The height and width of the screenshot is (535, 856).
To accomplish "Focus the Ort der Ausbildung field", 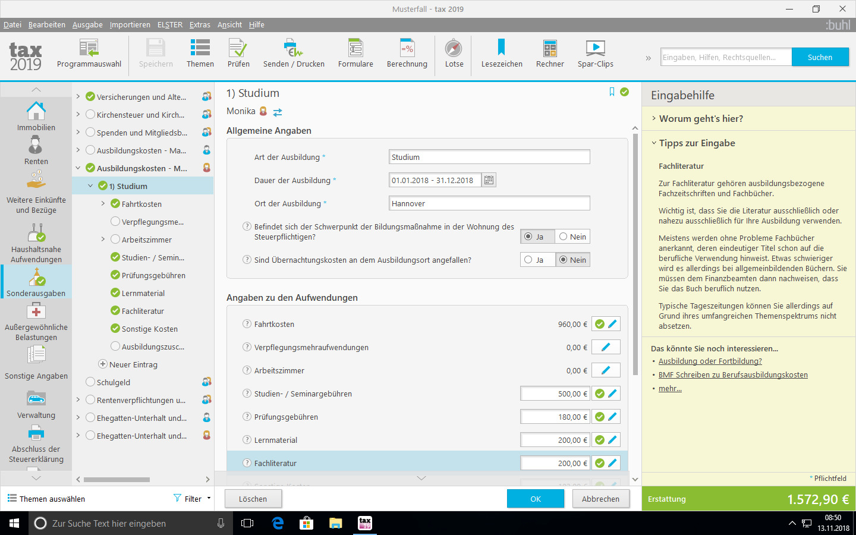I will pyautogui.click(x=489, y=203).
